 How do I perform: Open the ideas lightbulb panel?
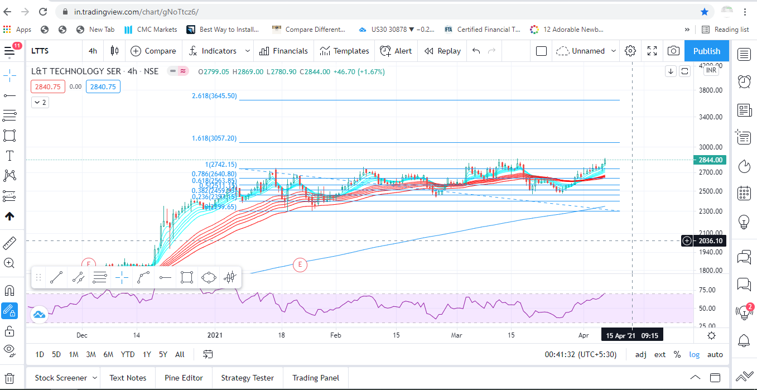pyautogui.click(x=744, y=222)
